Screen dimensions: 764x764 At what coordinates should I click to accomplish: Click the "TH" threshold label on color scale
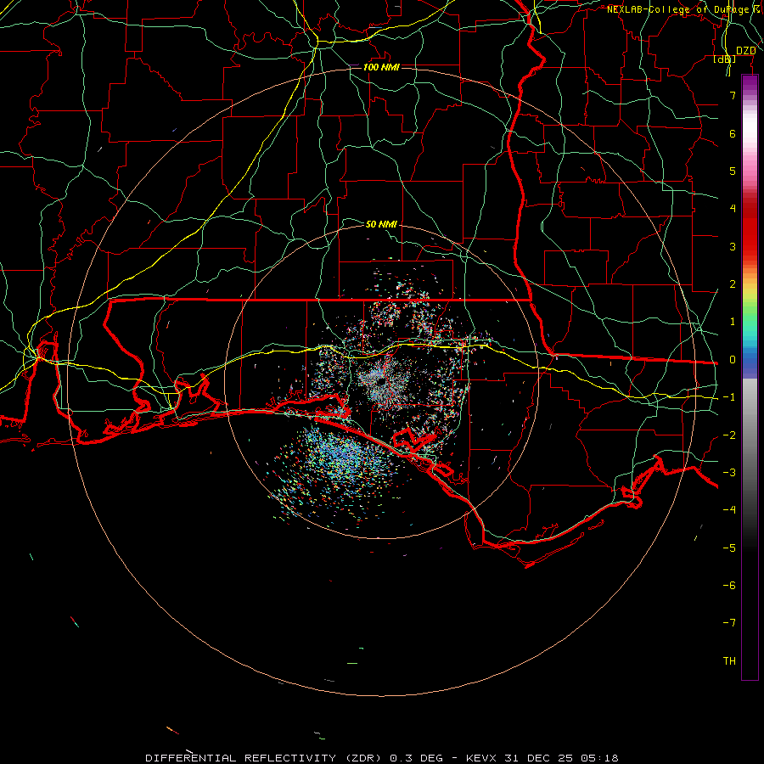(729, 661)
